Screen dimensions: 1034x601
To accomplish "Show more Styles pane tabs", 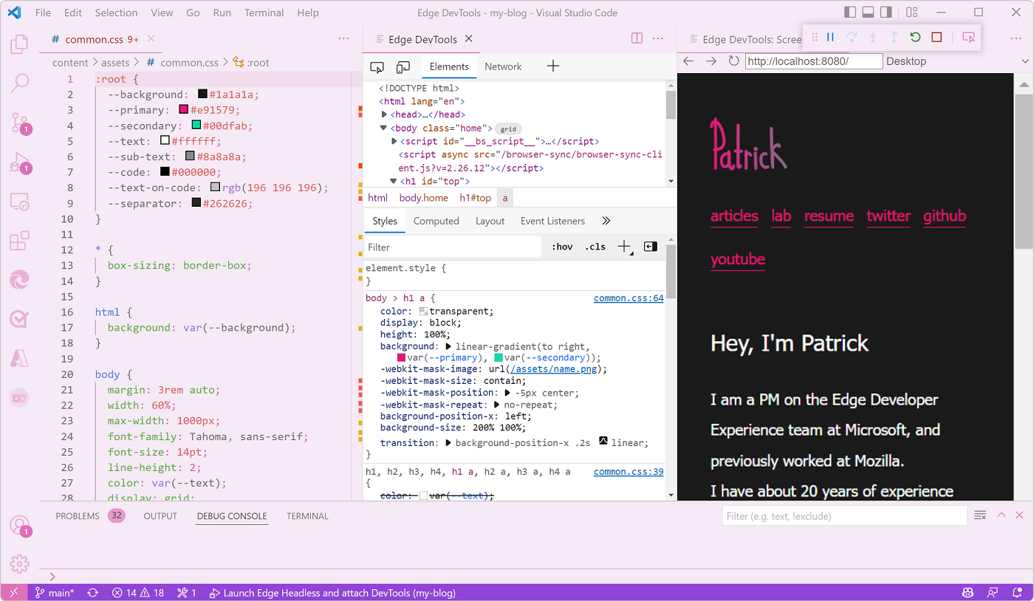I will click(606, 221).
